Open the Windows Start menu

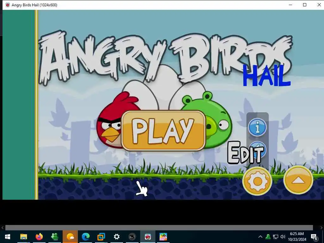pos(8,237)
